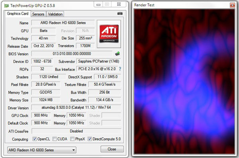Switch to the Sensors tab
This screenshot has height=158, width=239.
(x=38, y=14)
